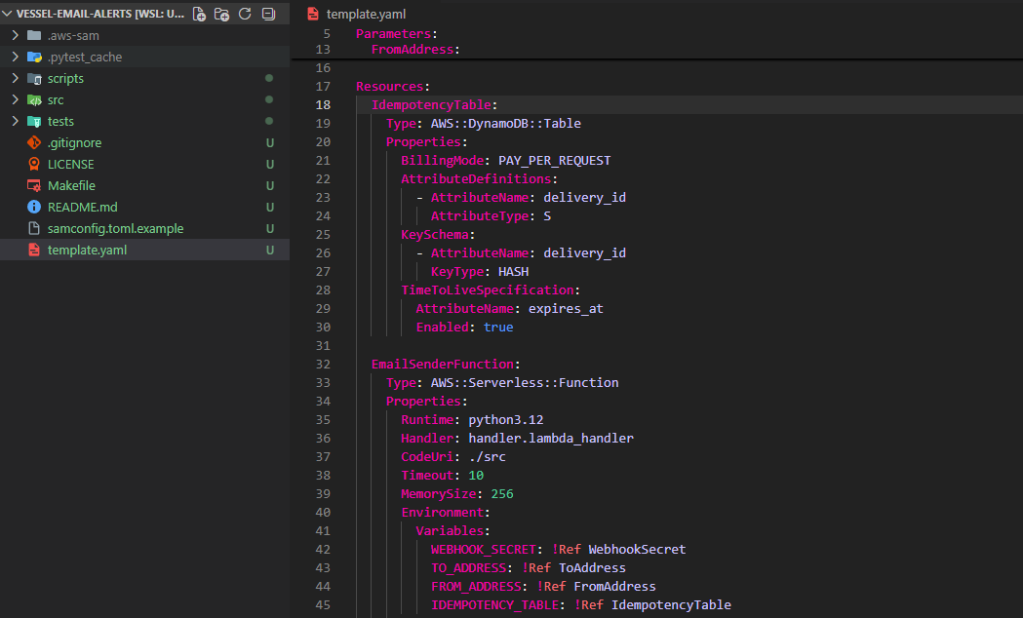1023x618 pixels.
Task: Select the scripts folder label
Action: coord(65,78)
